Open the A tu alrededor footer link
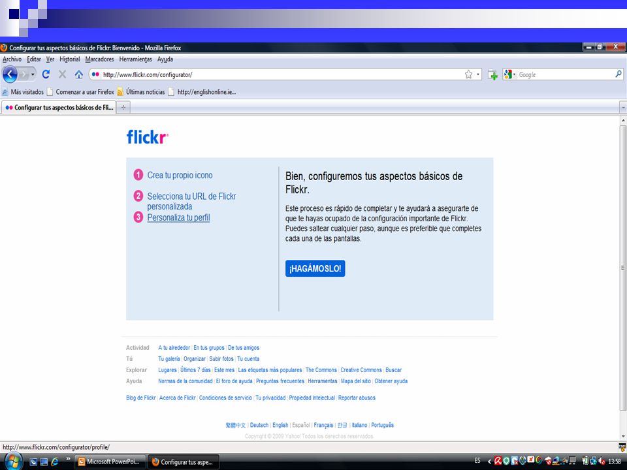This screenshot has width=627, height=470. point(174,348)
